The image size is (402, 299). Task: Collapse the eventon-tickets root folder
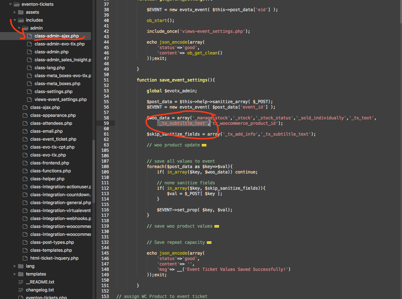tap(10, 4)
